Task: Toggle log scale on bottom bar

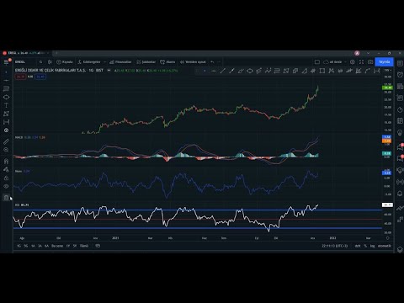Action: point(372,246)
